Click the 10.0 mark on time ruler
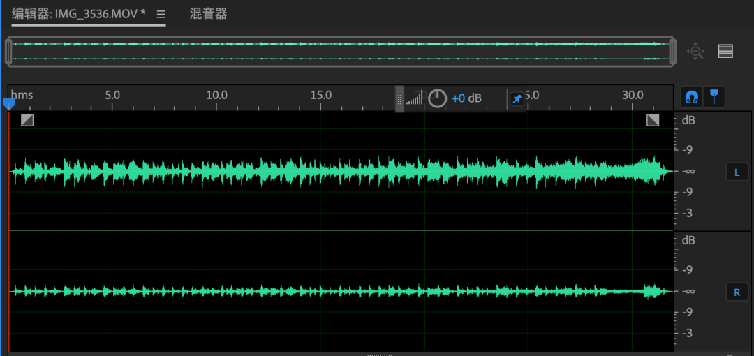The width and height of the screenshot is (754, 356). coord(217,95)
